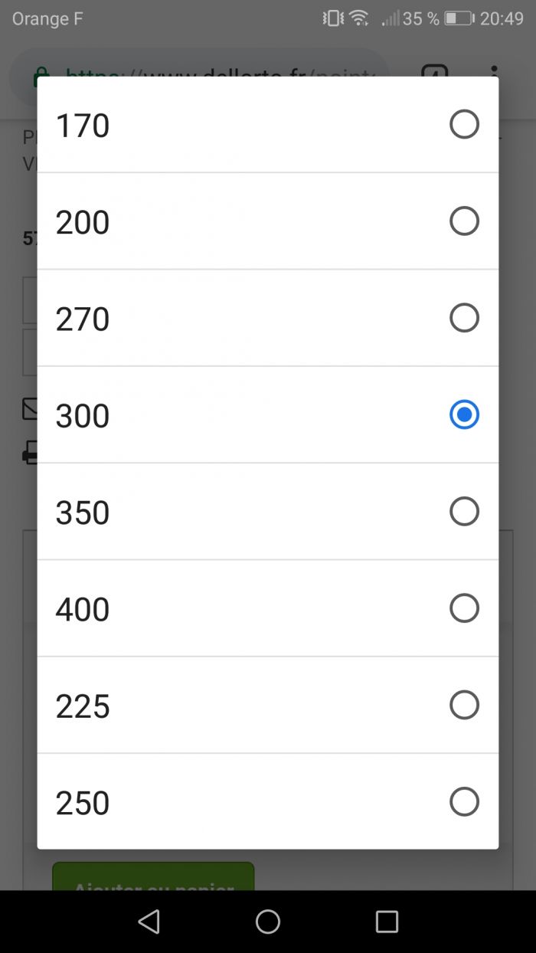Tap the 20:49 clock in status bar
The image size is (536, 953).
[x=502, y=18]
